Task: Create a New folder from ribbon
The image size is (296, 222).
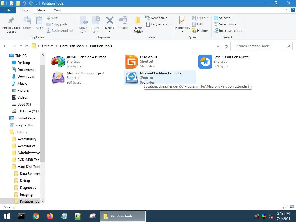Action: click(x=138, y=25)
